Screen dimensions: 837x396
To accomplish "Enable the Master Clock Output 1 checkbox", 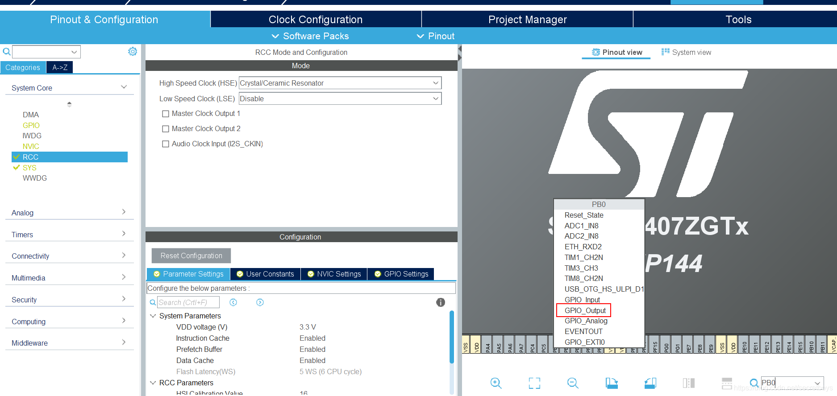I will (x=166, y=114).
